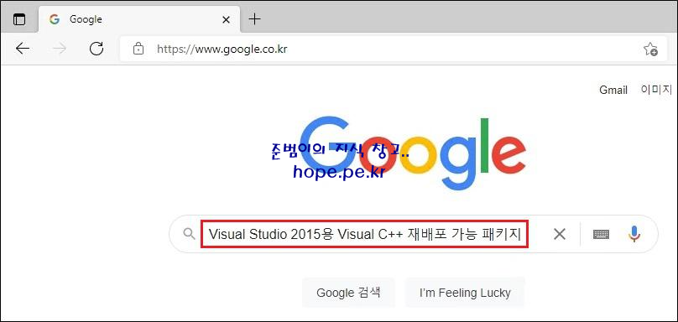This screenshot has height=322, width=678.
Task: Click the magnifier icon in search box
Action: point(189,234)
